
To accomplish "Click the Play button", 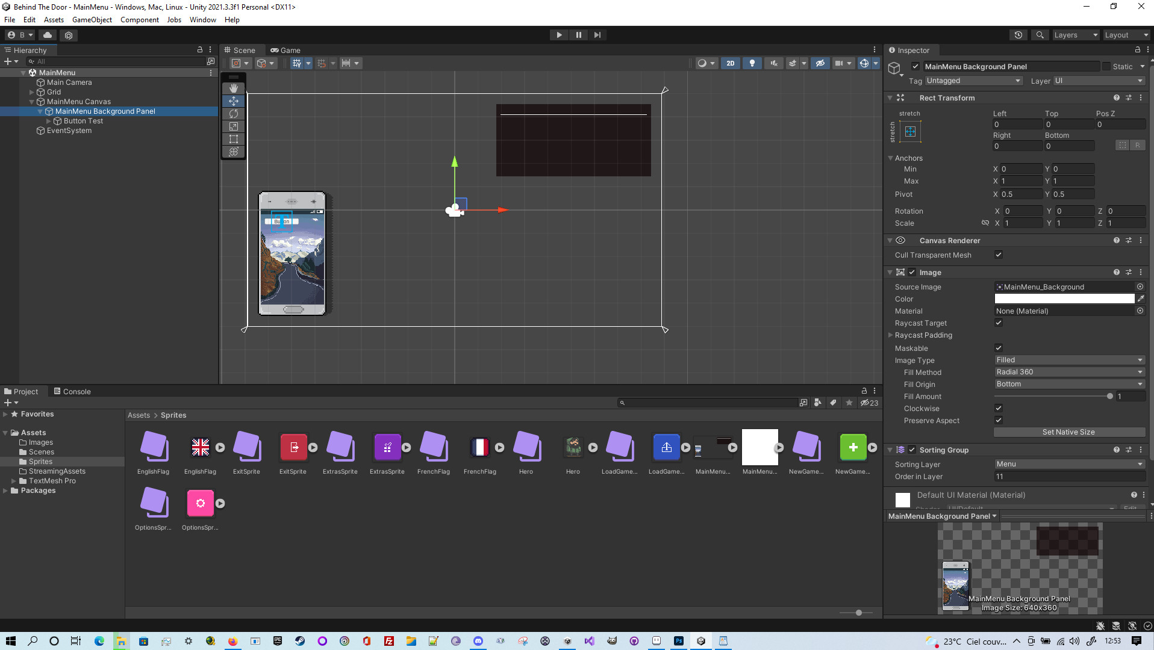I will [x=559, y=35].
